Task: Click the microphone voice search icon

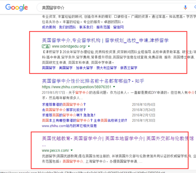Action: pos(185,8)
